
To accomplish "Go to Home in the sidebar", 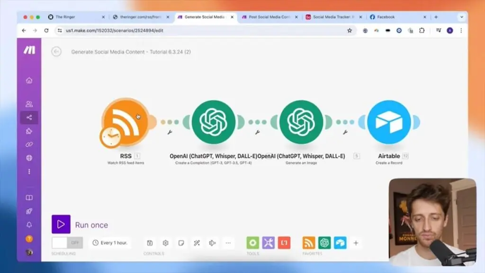I will click(x=29, y=80).
